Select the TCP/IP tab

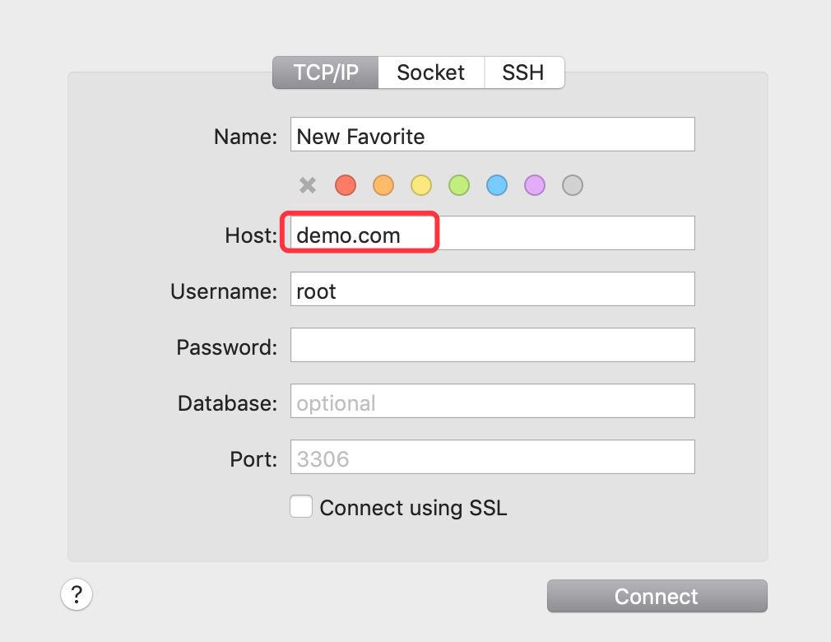[325, 72]
